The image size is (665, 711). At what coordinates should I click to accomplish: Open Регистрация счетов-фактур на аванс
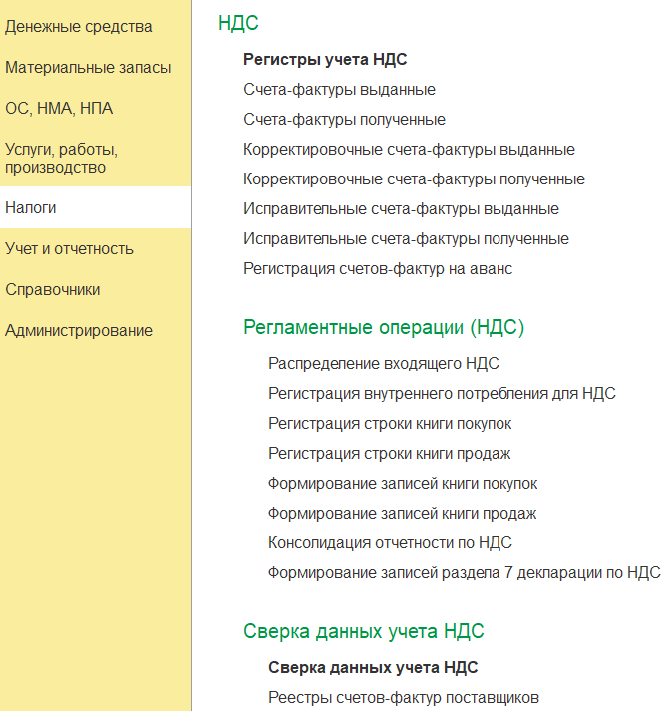pos(378,269)
